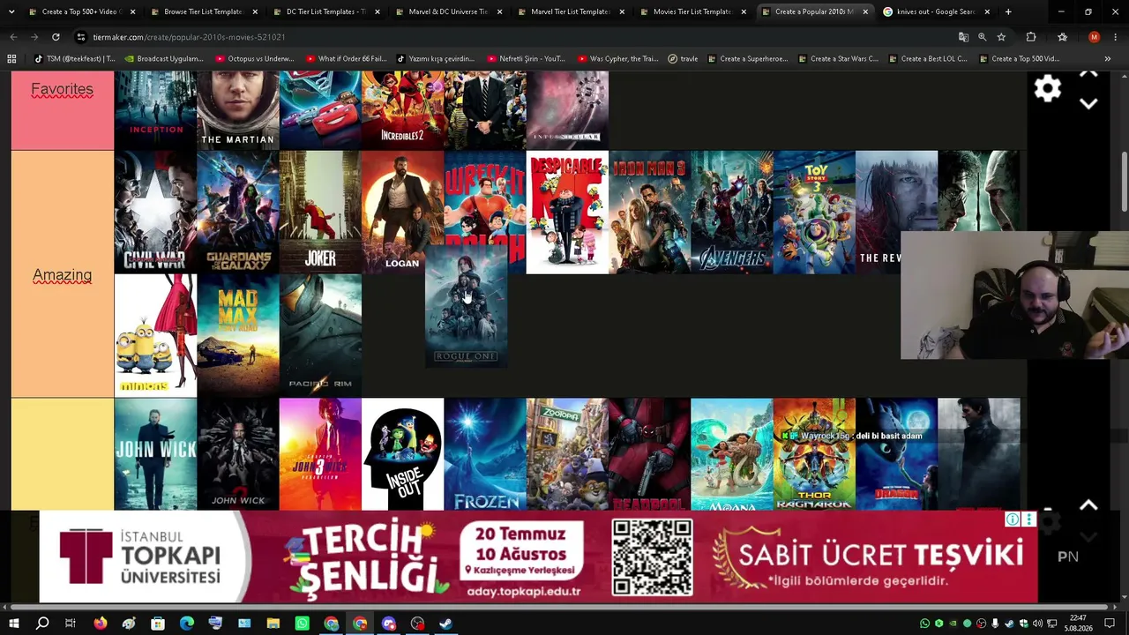
Task: Open Microsoft Edge from the taskbar
Action: click(186, 624)
